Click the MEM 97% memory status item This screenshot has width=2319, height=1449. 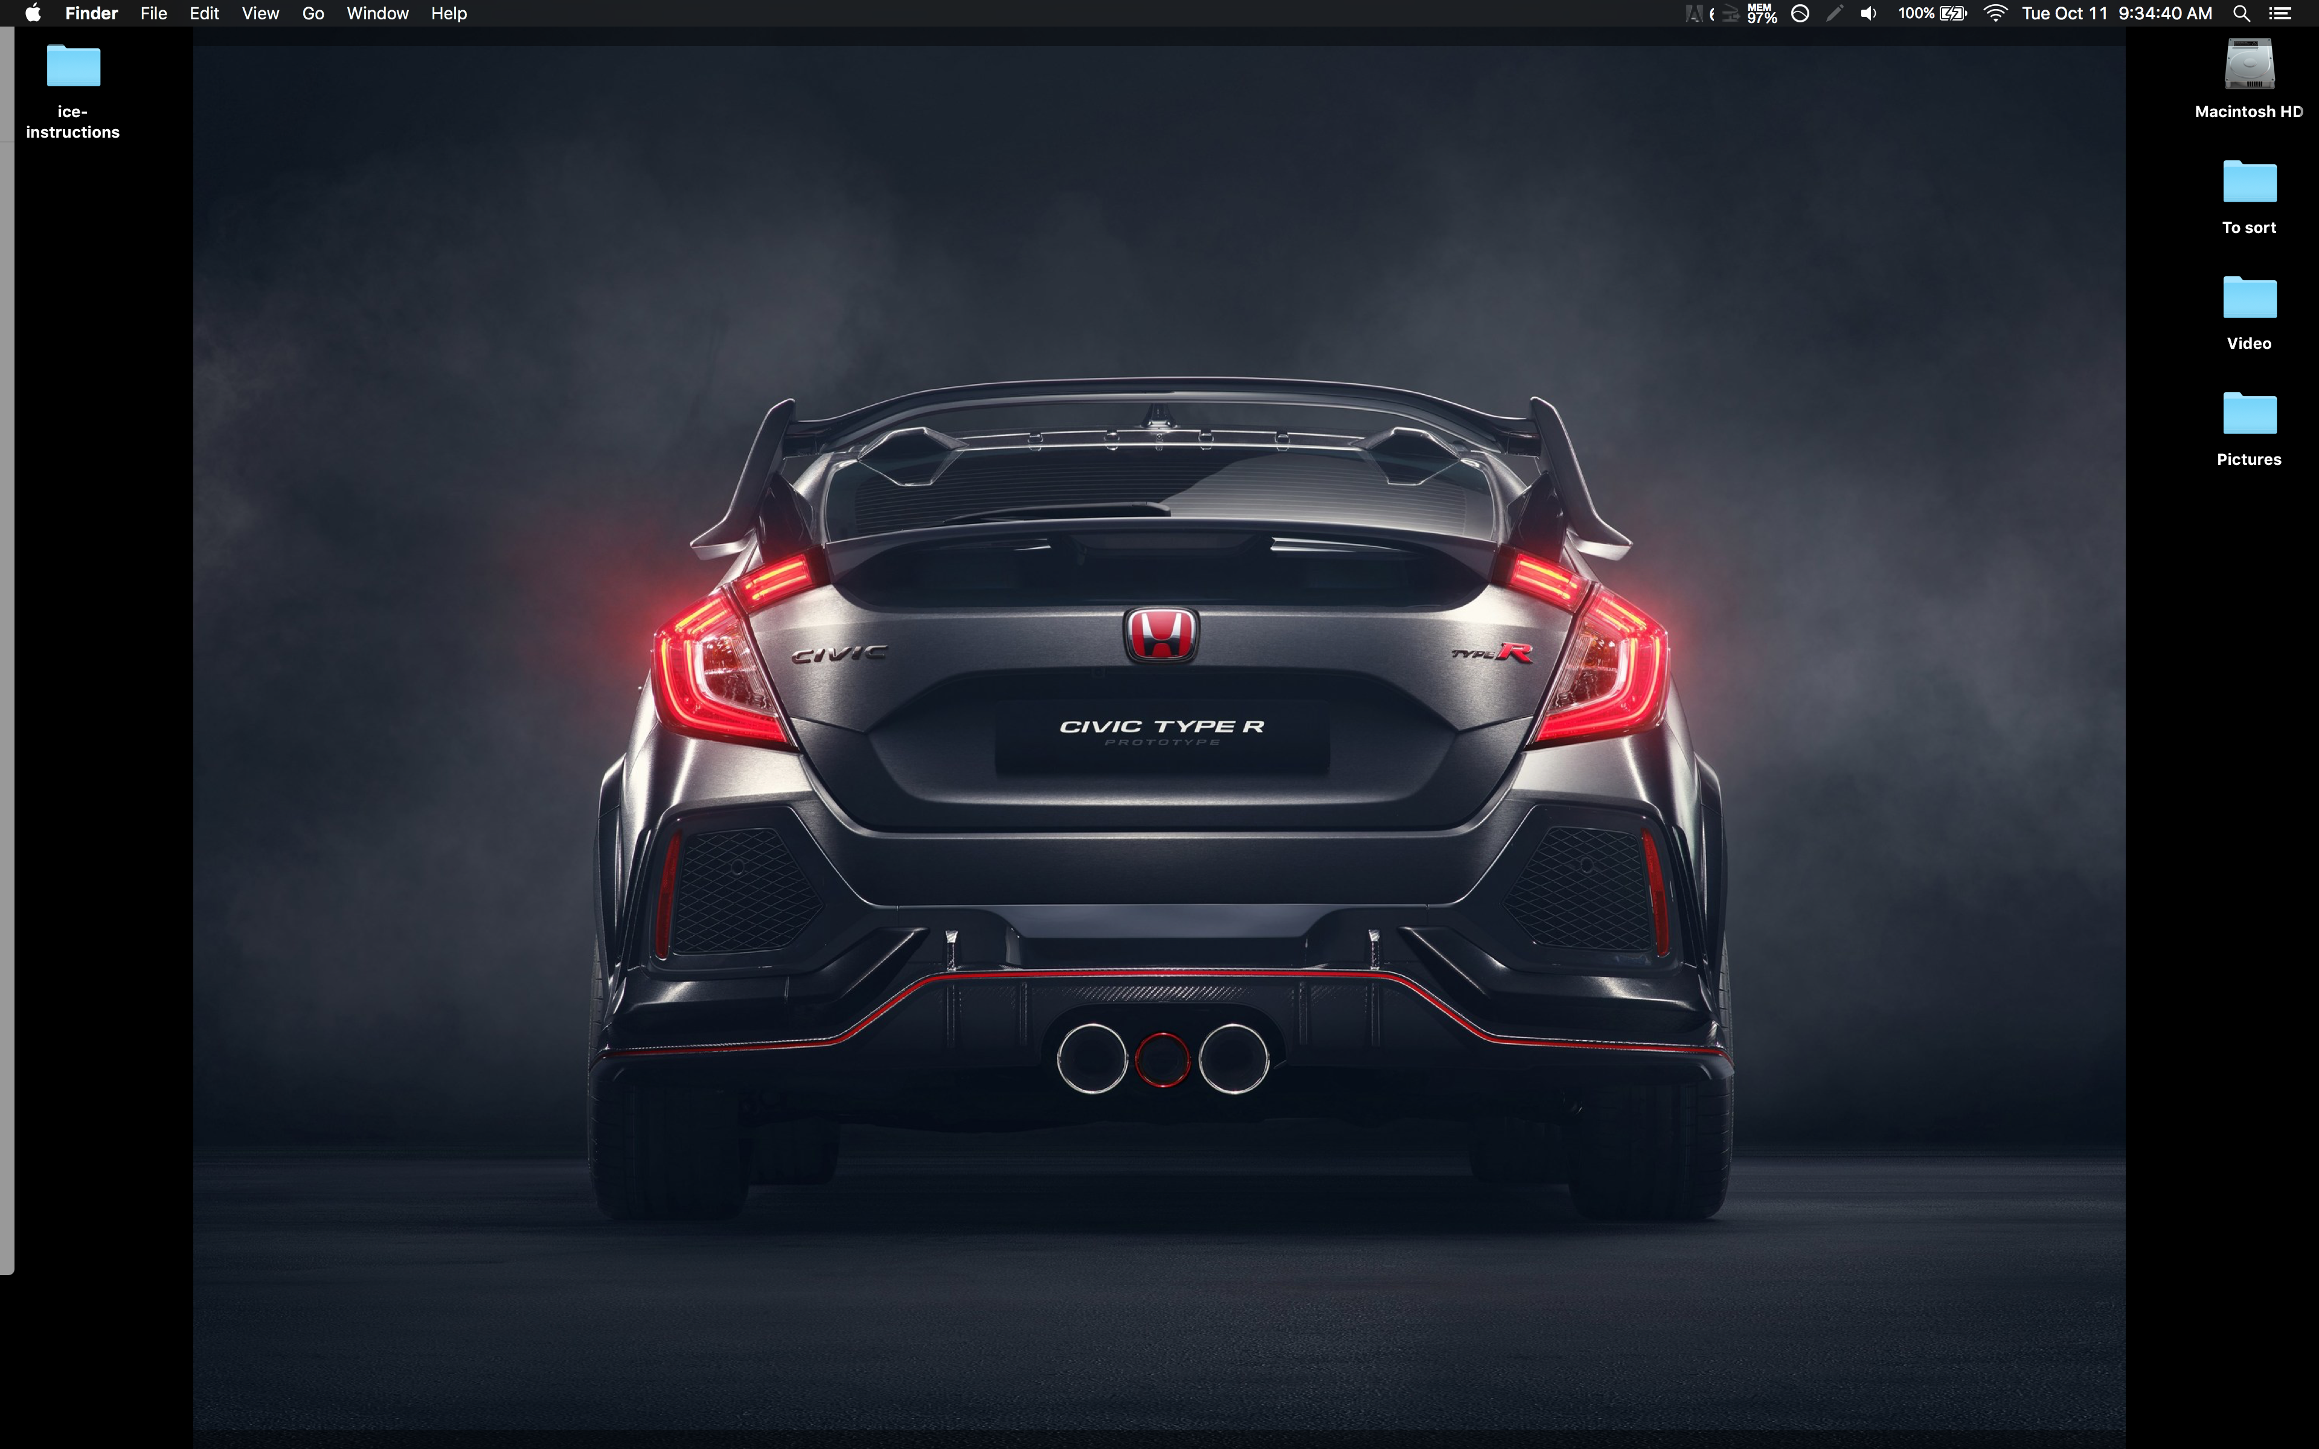tap(1761, 13)
